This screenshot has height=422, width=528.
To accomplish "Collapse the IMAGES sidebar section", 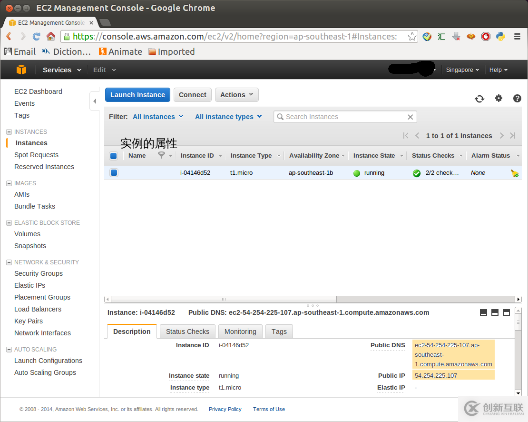I will click(9, 183).
